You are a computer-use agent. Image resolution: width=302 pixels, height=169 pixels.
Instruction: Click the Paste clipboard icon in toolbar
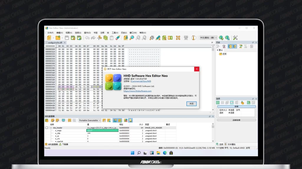(x=111, y=38)
